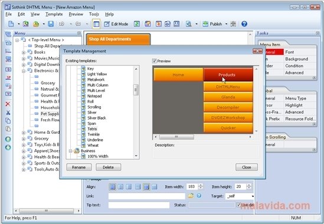Click the Highlight link in Tasks panel

294,106
